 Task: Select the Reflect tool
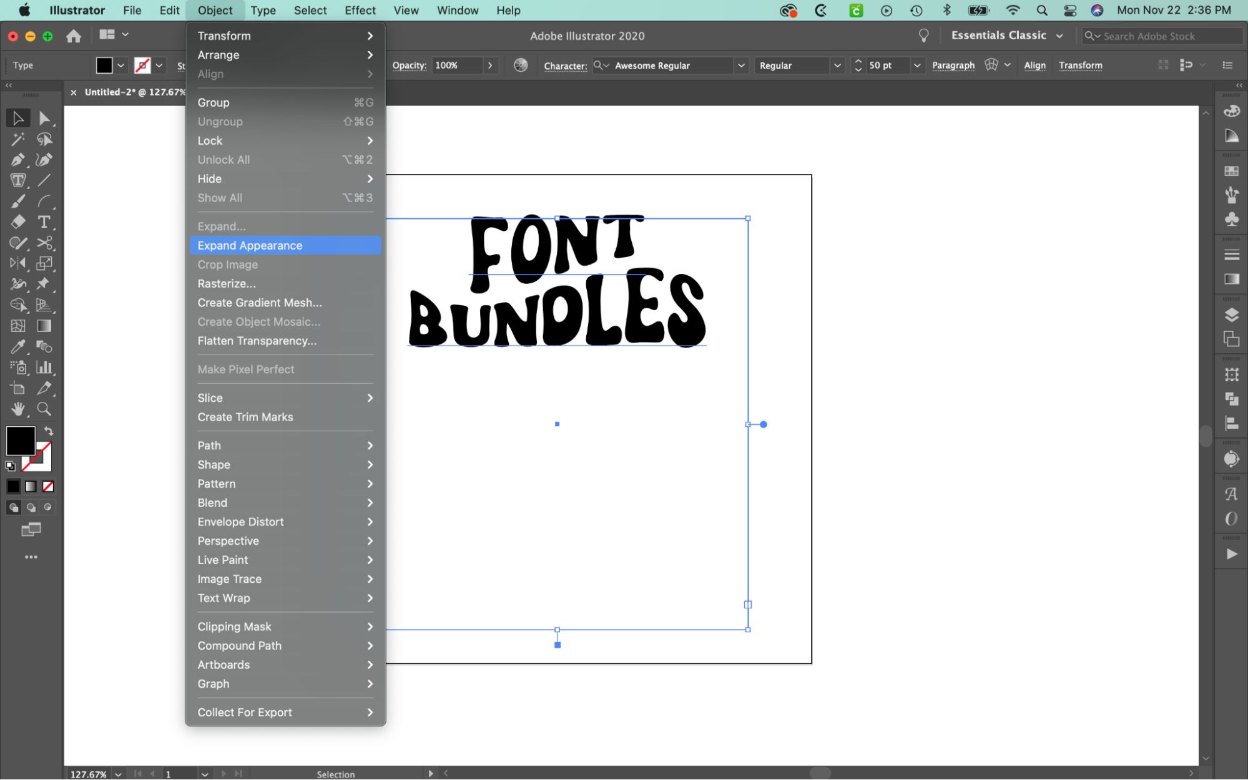click(x=18, y=263)
